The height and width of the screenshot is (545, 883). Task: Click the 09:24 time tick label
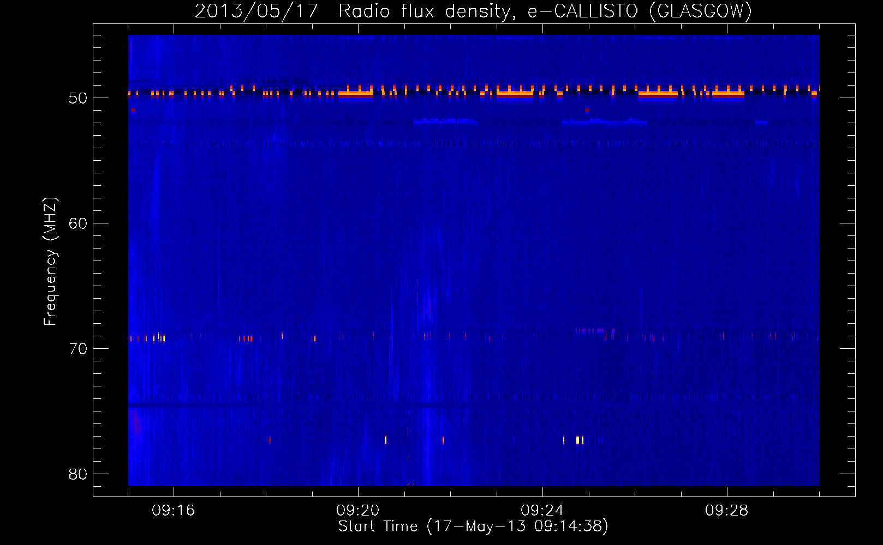coord(542,511)
